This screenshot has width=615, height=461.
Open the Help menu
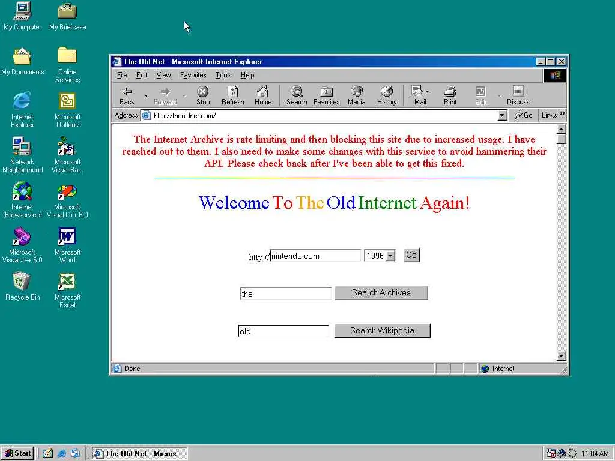[247, 75]
